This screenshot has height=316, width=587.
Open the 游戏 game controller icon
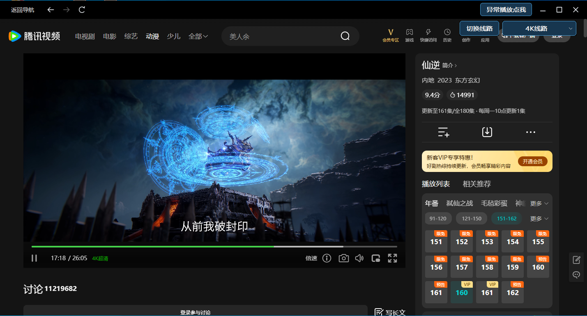tap(410, 35)
